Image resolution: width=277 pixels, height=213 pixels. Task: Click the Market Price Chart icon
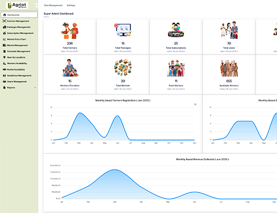coord(4,39)
